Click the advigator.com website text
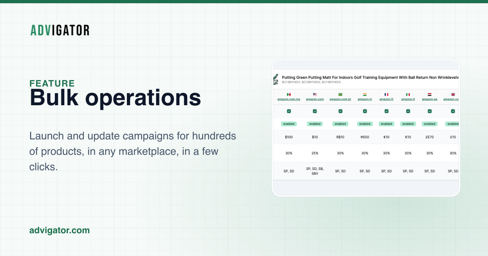 [59, 230]
